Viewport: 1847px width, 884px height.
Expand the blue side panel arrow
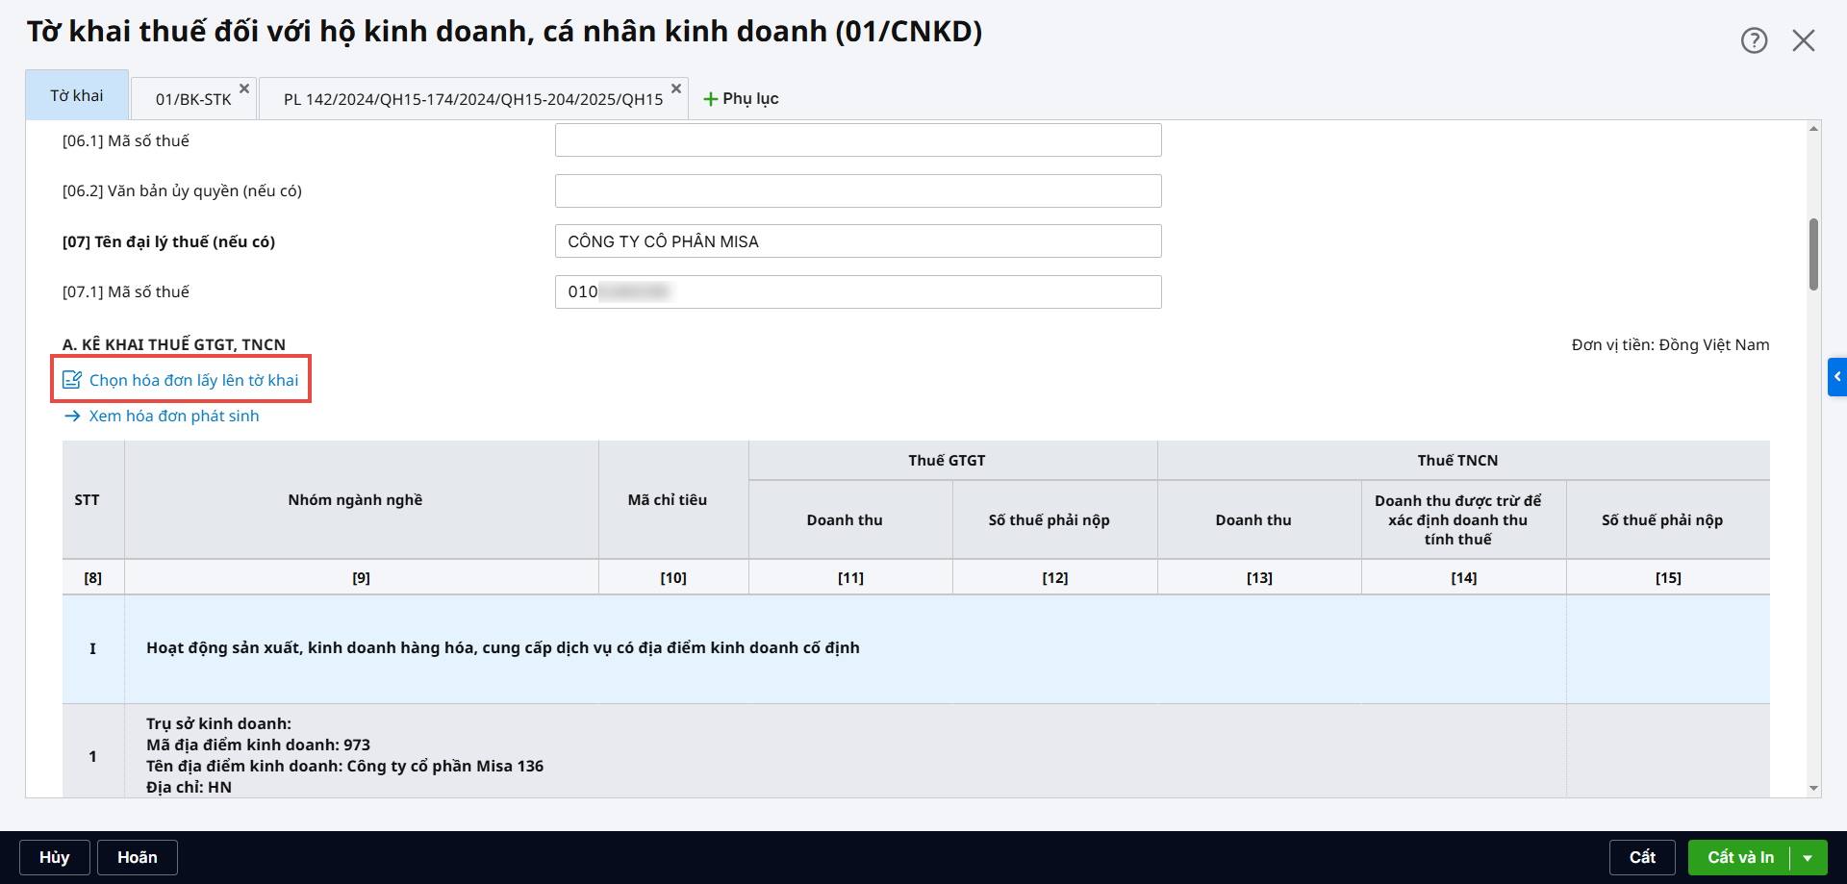[x=1836, y=377]
